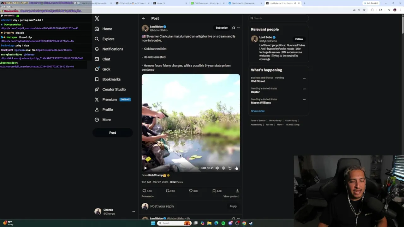Screen dimensions: 404x227
Task: Expand the Relevant replies sort dropdown
Action: click(x=148, y=196)
